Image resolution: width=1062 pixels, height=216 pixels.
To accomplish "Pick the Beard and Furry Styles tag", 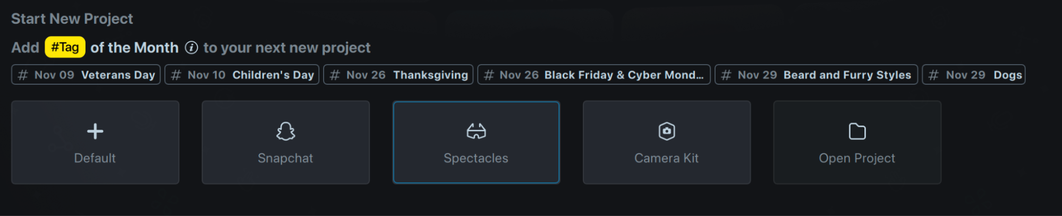I will [x=816, y=75].
